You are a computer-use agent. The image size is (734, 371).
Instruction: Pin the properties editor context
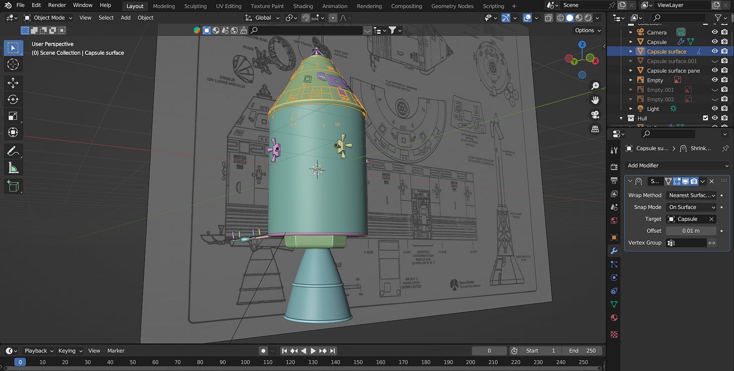(725, 149)
